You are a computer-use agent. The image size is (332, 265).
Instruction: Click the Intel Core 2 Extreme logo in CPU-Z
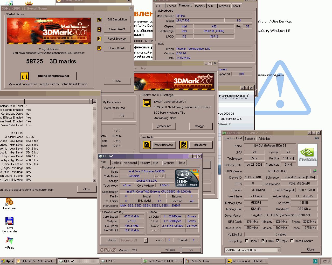187,178
